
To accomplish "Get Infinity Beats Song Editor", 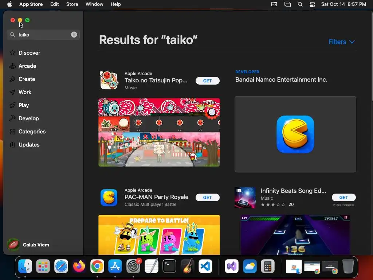I will pos(343,197).
